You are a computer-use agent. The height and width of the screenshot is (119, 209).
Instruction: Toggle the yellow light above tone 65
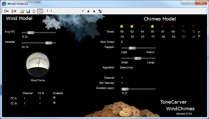(152, 26)
